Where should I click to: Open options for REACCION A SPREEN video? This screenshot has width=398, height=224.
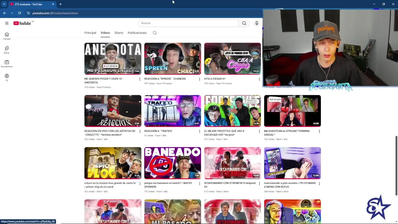coord(199,79)
